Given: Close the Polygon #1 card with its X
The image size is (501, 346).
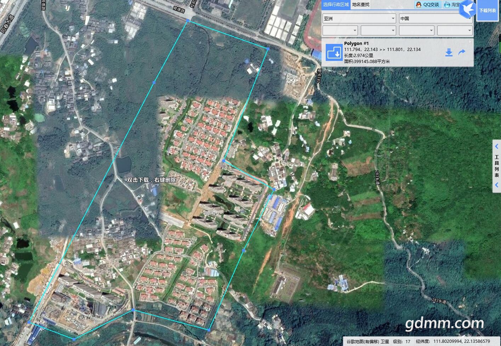Looking at the screenshot, I should 470,42.
